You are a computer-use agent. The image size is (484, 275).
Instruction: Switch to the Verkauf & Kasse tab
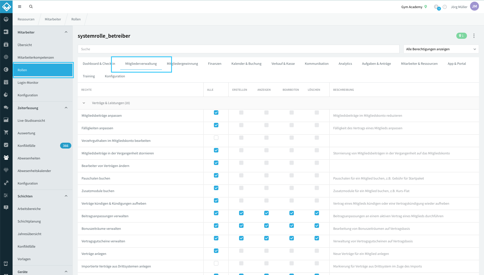click(x=283, y=64)
